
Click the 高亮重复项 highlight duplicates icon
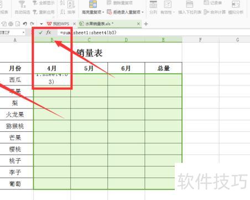point(93,4)
